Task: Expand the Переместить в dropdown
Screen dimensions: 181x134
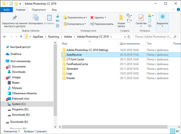Action: [86, 17]
